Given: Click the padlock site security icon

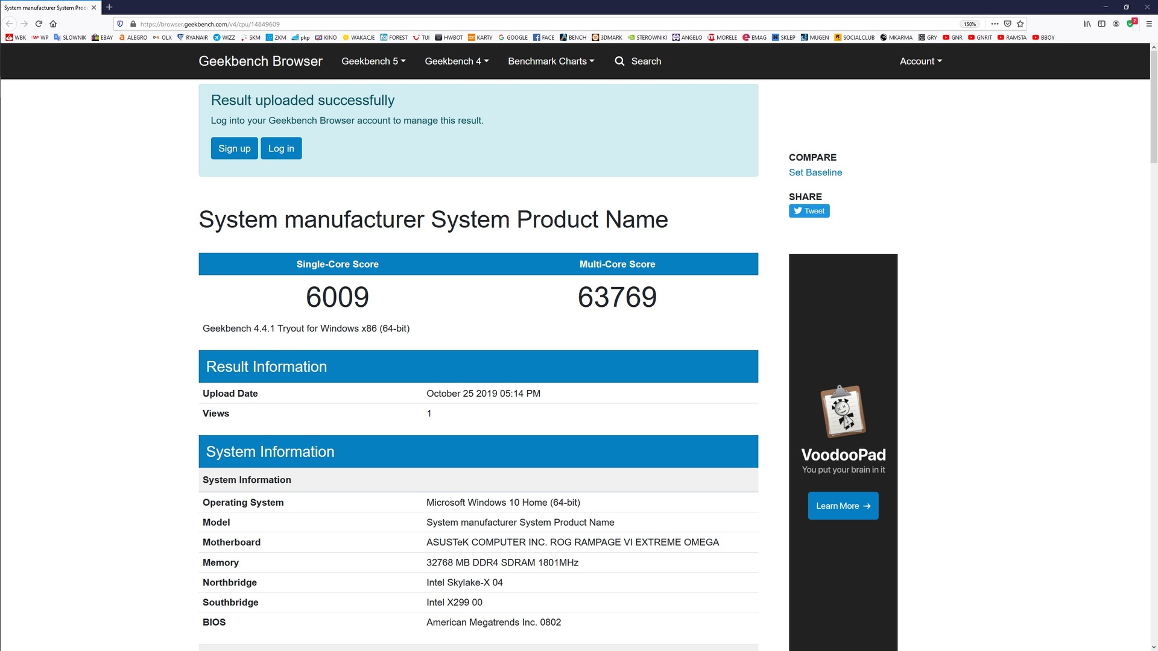Looking at the screenshot, I should point(133,24).
